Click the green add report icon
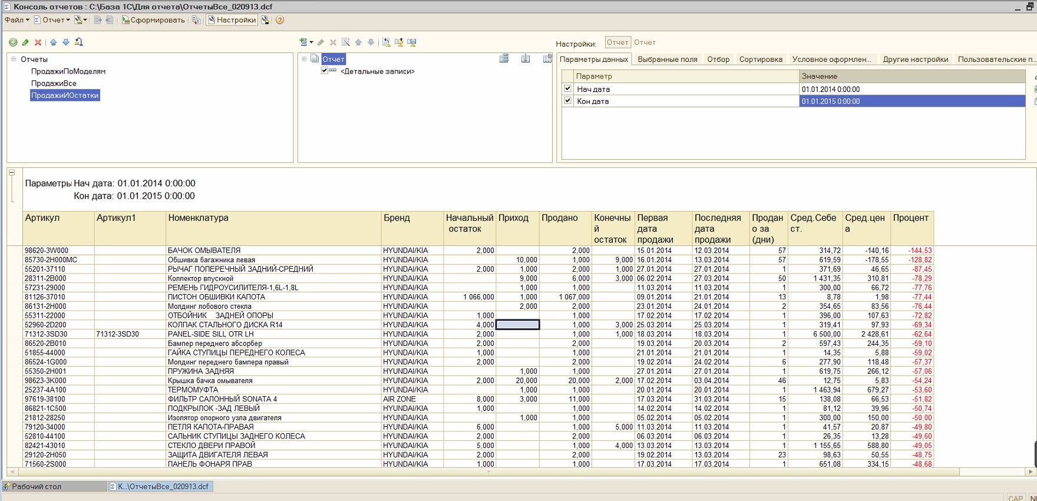 pyautogui.click(x=13, y=42)
